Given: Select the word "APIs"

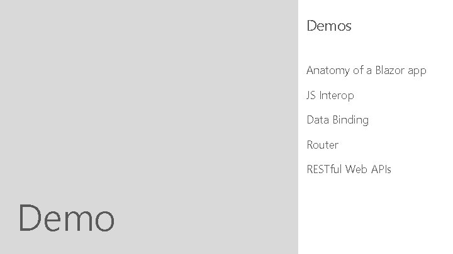Looking at the screenshot, I should pyautogui.click(x=380, y=169).
